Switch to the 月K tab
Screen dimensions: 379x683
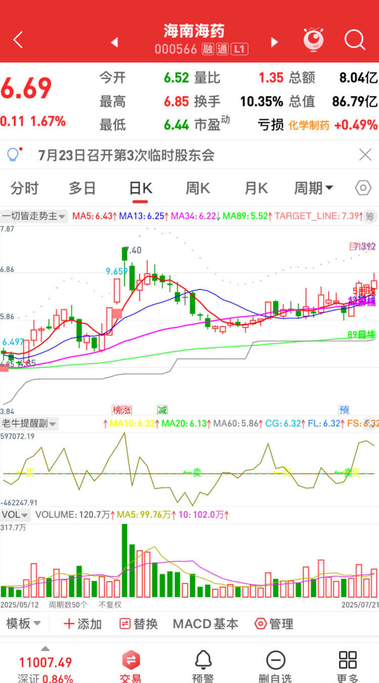pyautogui.click(x=256, y=188)
